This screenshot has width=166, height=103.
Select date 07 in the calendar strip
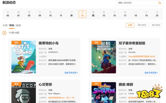[x=19, y=14]
